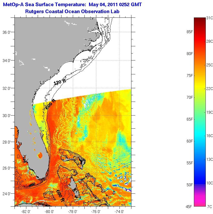Click the 36 0' latitude label
This screenshot has width=213, height=214.
(x=6, y=32)
